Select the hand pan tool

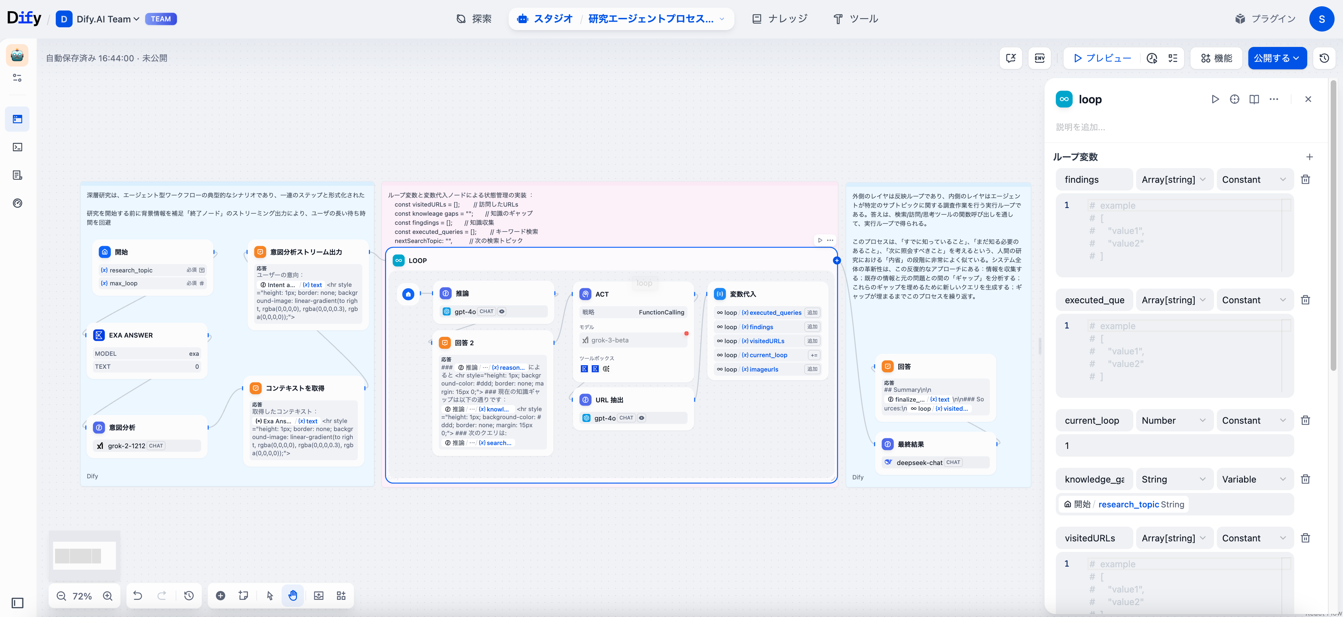pyautogui.click(x=292, y=596)
